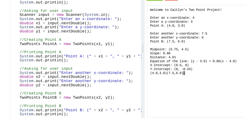
Task: Click the Midpoint output line in console
Action: 169,49
